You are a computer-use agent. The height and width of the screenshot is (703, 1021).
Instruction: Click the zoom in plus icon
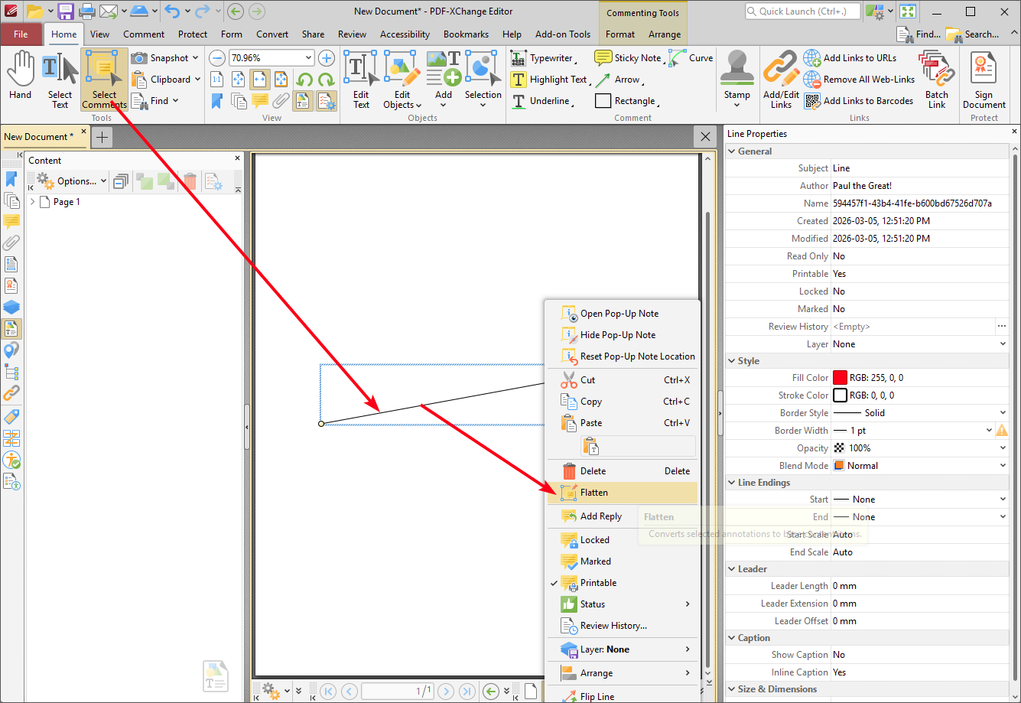pyautogui.click(x=327, y=58)
